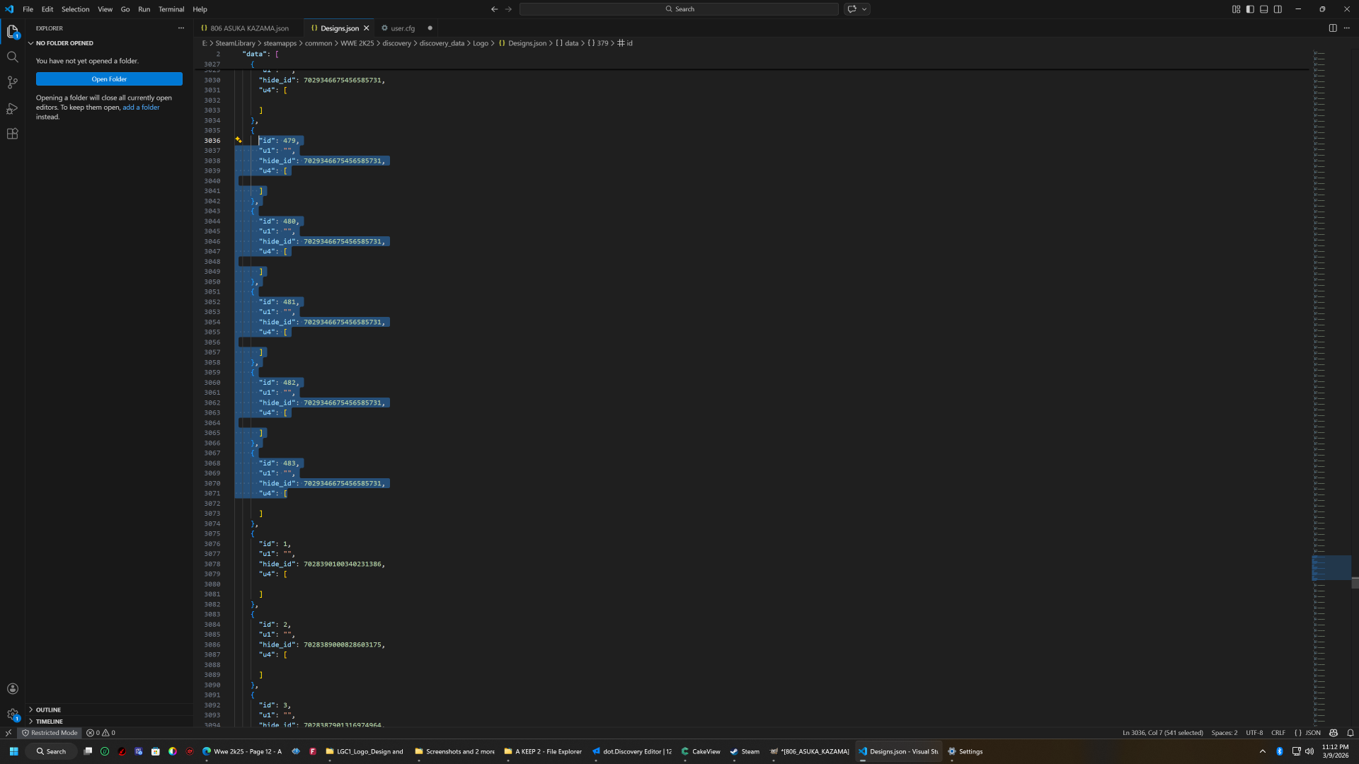This screenshot has width=1359, height=764.
Task: Click the data array breadcrumb segment
Action: (567, 43)
